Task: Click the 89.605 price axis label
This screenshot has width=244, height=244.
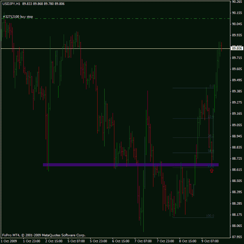Action: coord(237,69)
